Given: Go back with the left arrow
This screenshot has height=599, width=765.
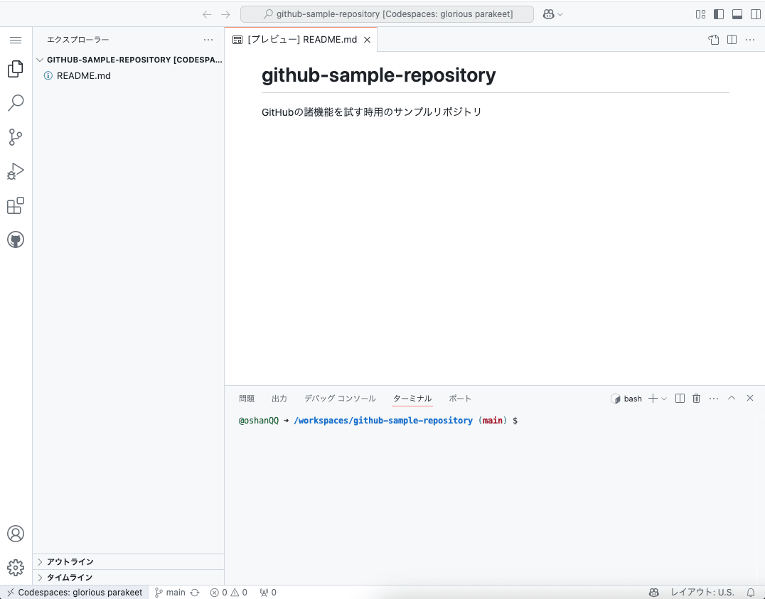Looking at the screenshot, I should tap(207, 14).
